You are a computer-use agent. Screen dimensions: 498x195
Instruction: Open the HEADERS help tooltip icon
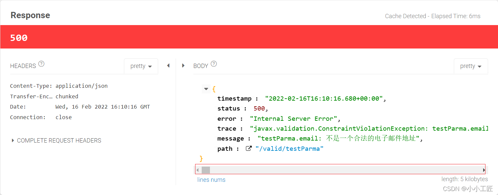[x=41, y=64]
